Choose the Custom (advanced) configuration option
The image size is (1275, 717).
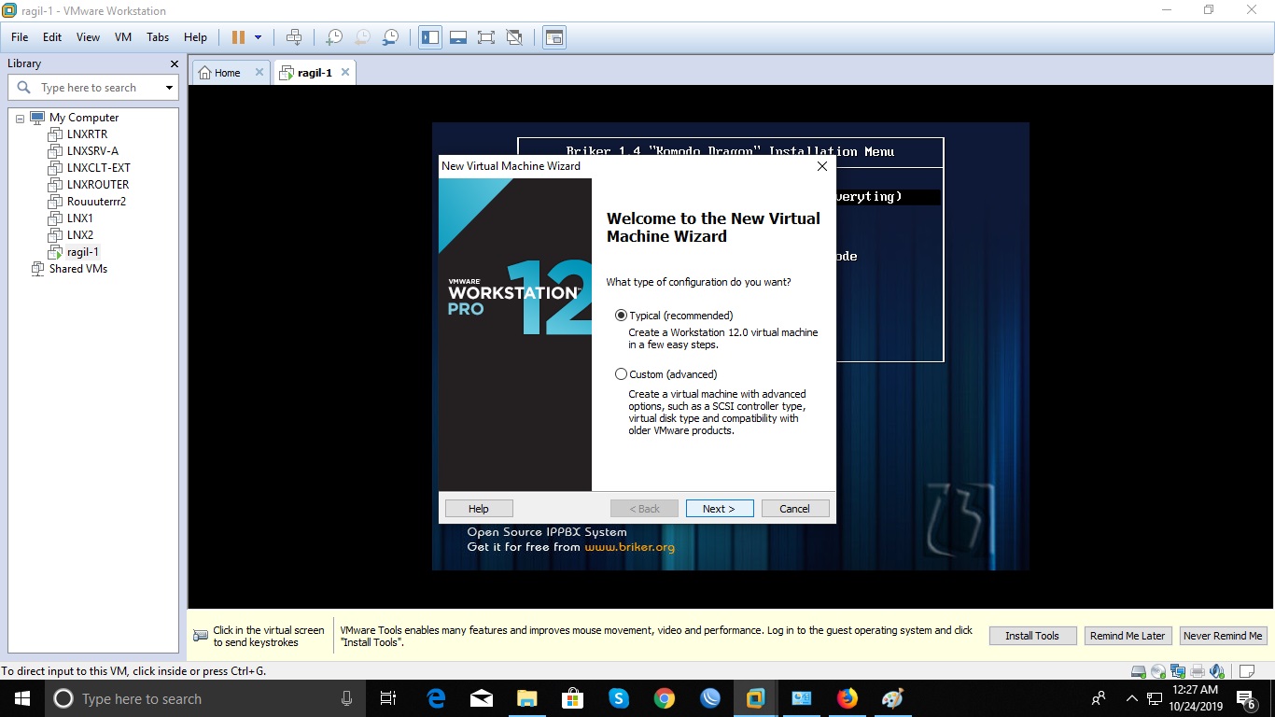(x=621, y=373)
